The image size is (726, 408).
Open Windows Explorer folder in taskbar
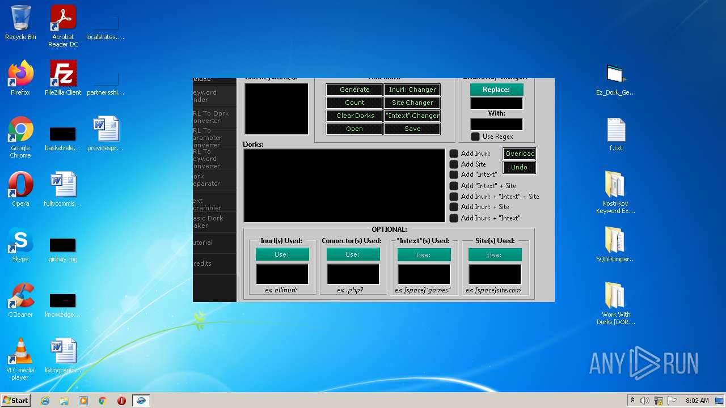click(x=64, y=401)
